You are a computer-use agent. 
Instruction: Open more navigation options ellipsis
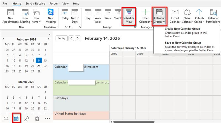point(48,118)
